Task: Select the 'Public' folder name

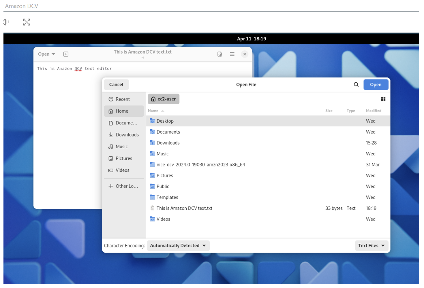Action: (163, 186)
